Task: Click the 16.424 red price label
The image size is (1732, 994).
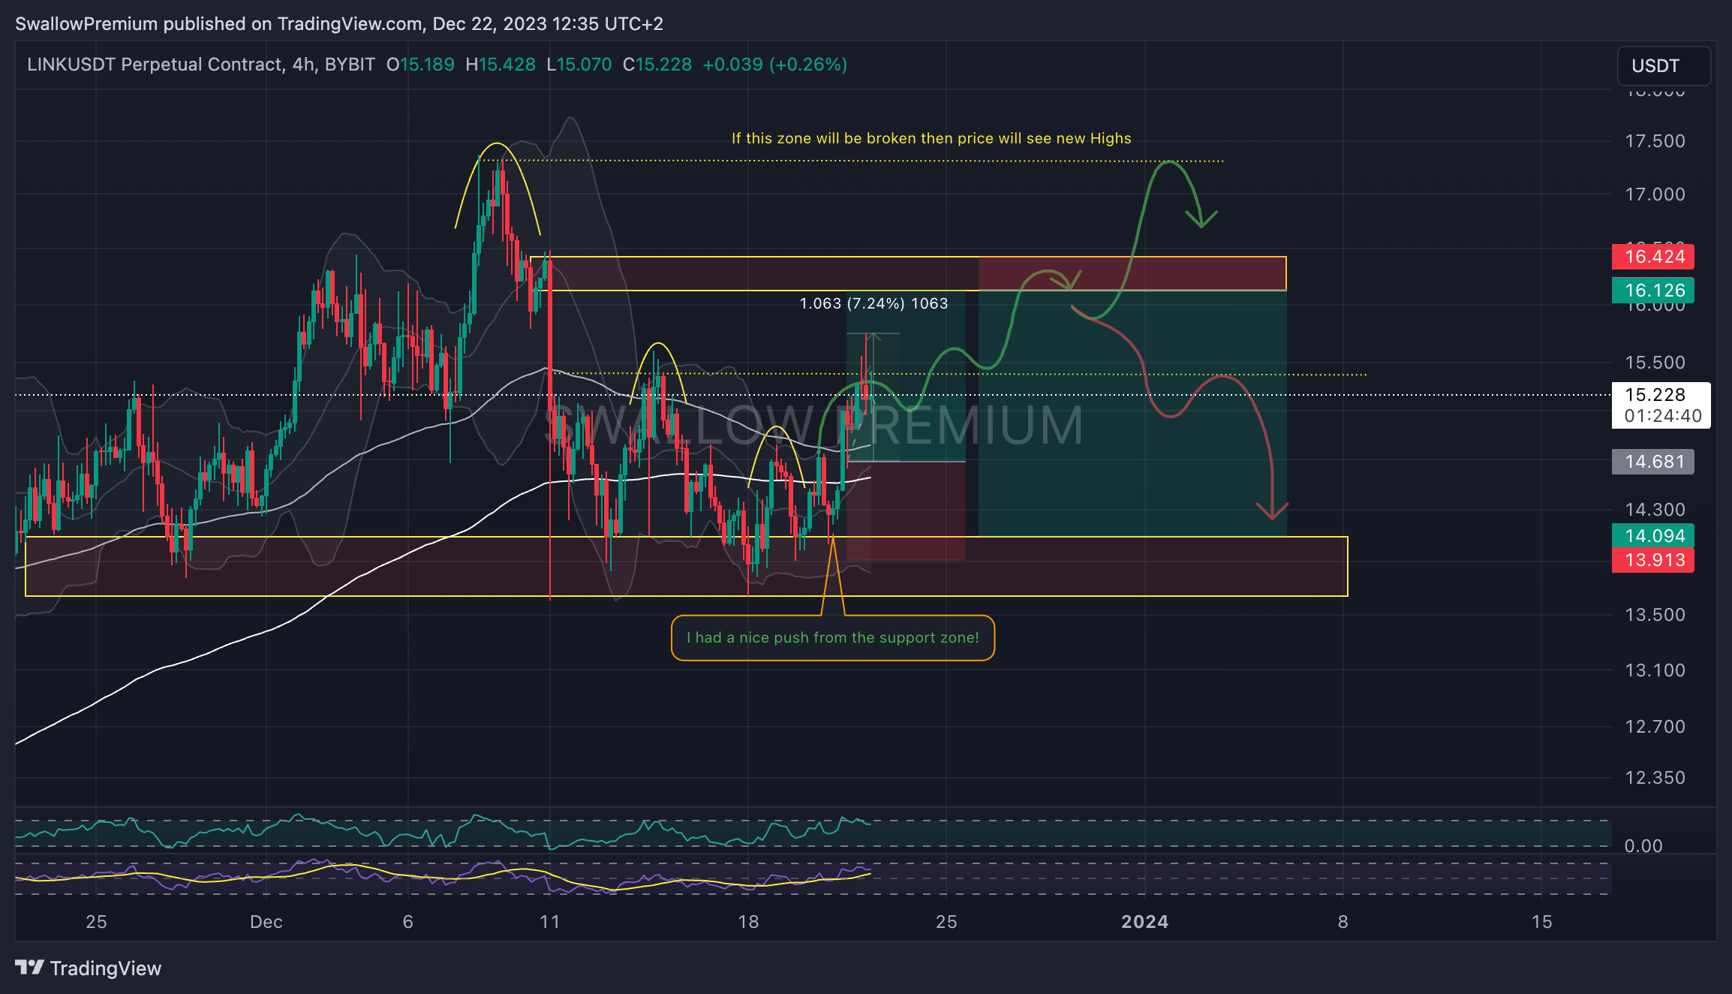Action: (x=1653, y=257)
